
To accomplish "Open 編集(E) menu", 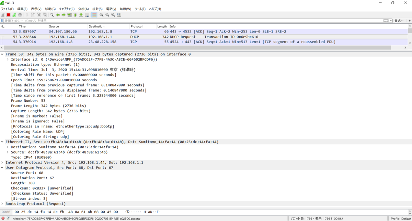I will point(22,9).
